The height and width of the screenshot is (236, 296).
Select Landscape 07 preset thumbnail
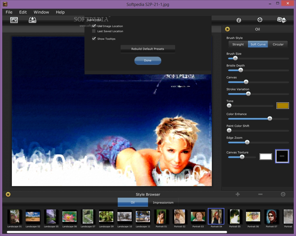(x=88, y=217)
